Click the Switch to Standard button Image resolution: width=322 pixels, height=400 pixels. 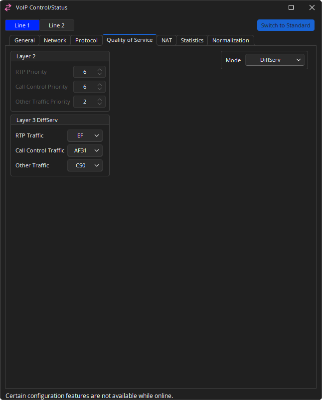286,25
